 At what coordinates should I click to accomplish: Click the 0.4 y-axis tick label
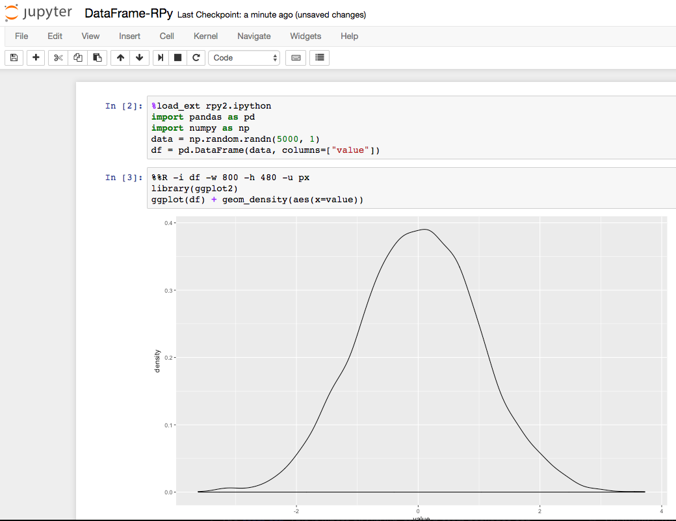pos(168,223)
